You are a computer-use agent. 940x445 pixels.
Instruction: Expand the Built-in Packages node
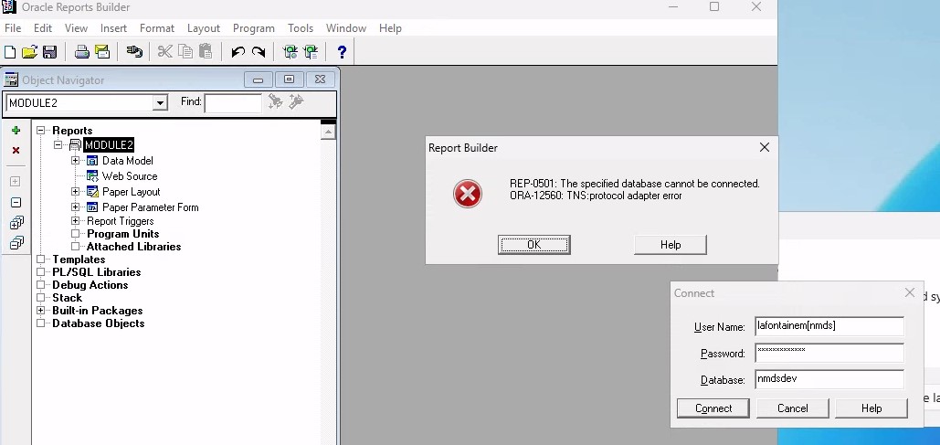coord(41,311)
